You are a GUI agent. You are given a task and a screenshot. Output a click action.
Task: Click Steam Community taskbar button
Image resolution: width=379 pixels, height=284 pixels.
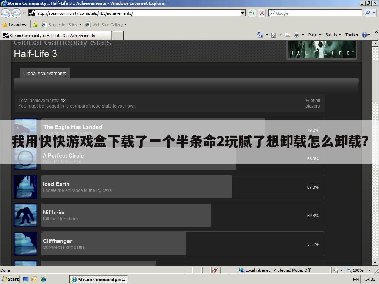pos(98,280)
